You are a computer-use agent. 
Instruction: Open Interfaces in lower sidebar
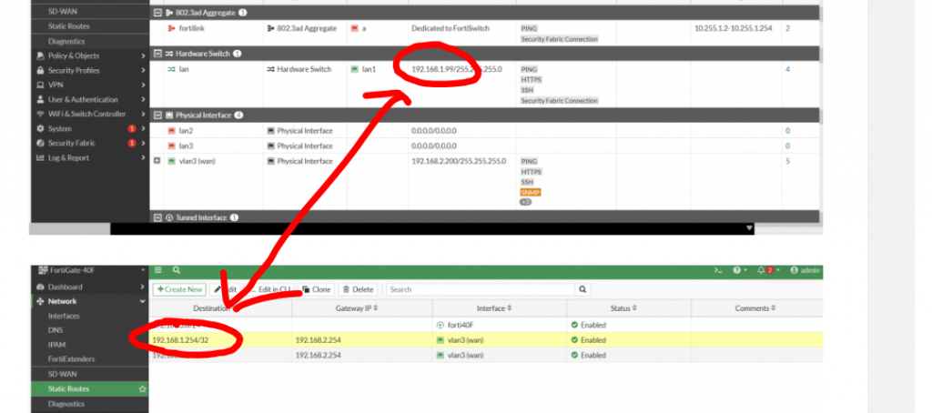click(x=65, y=317)
